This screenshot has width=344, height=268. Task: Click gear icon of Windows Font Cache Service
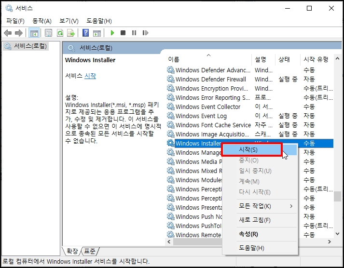(x=170, y=125)
